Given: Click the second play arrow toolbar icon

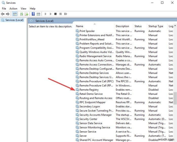Looking at the screenshot, I should (x=51, y=14).
